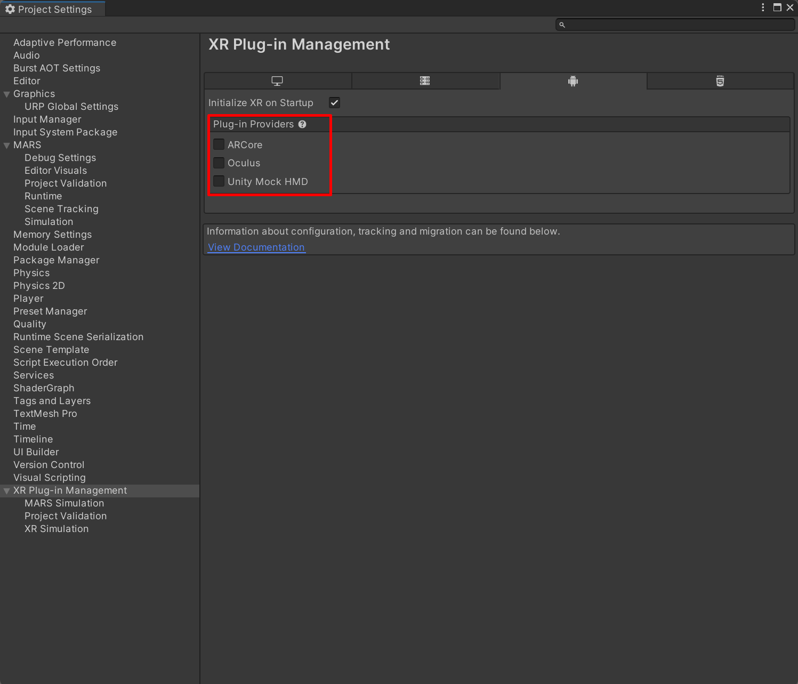The image size is (798, 684).
Task: Switch to the WebGL HTML5 platform tab
Action: click(720, 81)
